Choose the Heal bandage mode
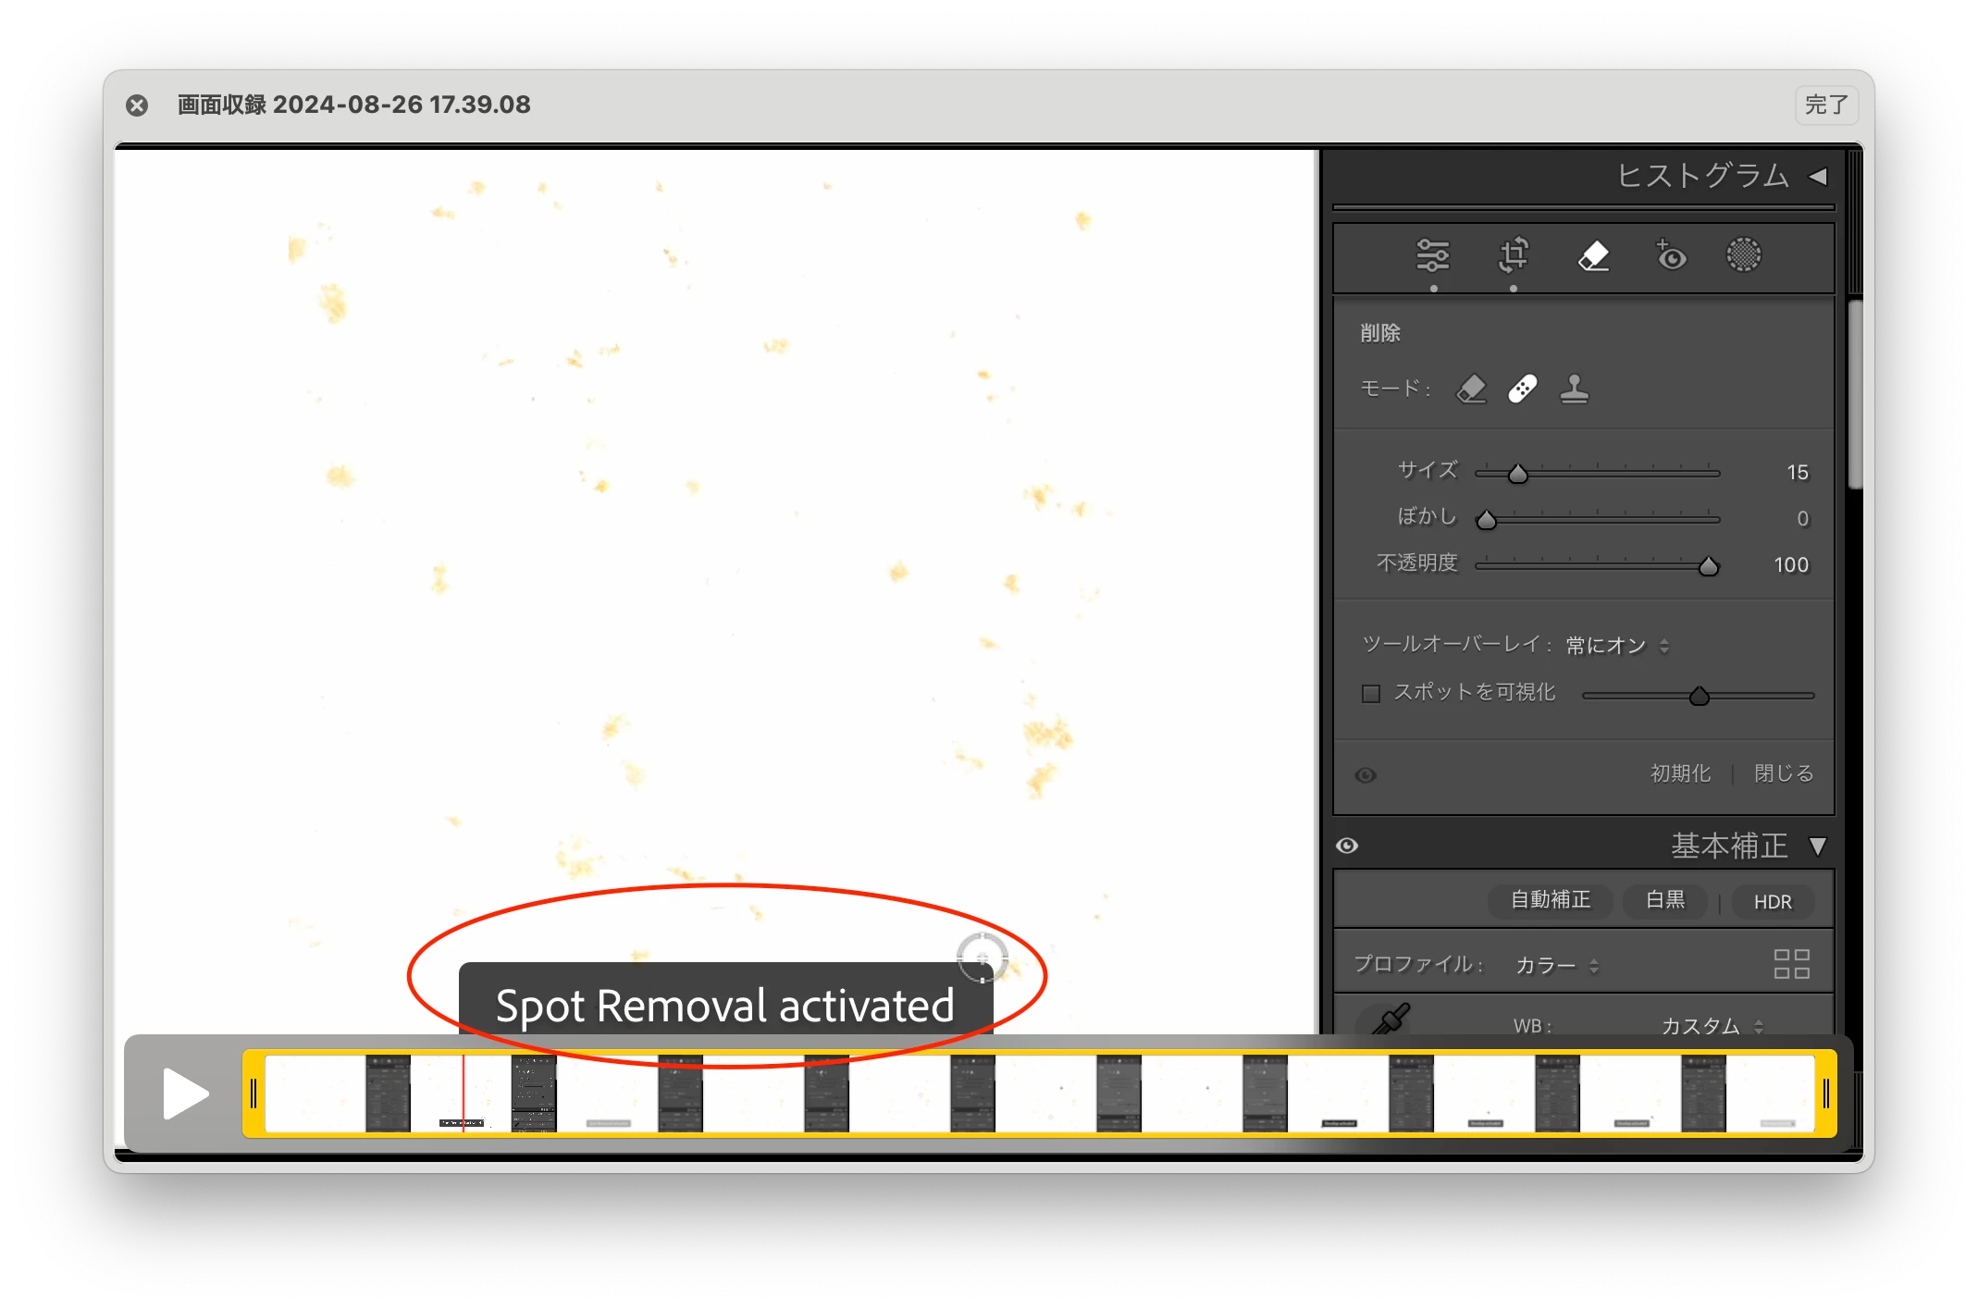 click(1523, 389)
